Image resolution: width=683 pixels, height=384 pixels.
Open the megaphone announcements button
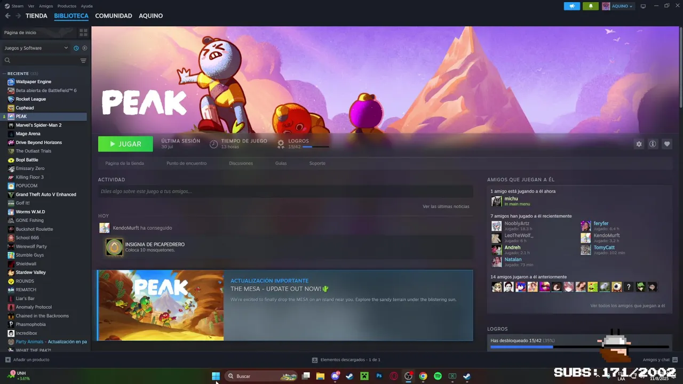(x=572, y=6)
